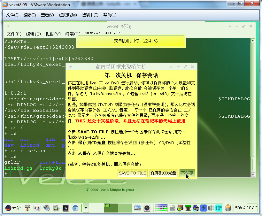Switch to second virtual desktop in pager
This screenshot has height=216, width=262.
(x=125, y=208)
